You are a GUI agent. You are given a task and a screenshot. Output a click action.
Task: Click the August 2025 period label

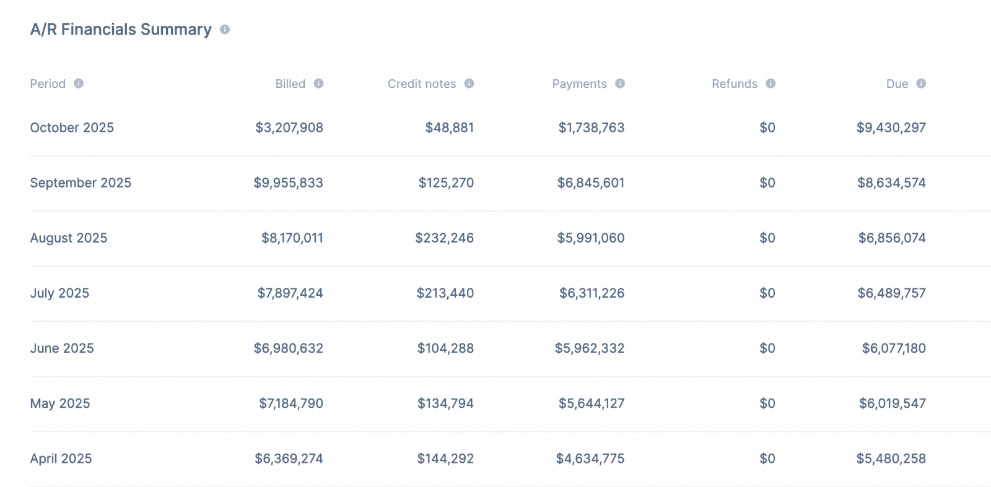[x=69, y=238]
